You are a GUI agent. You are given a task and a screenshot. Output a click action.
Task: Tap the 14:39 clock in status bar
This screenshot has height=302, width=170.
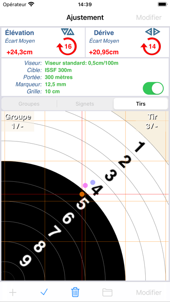[85, 4]
